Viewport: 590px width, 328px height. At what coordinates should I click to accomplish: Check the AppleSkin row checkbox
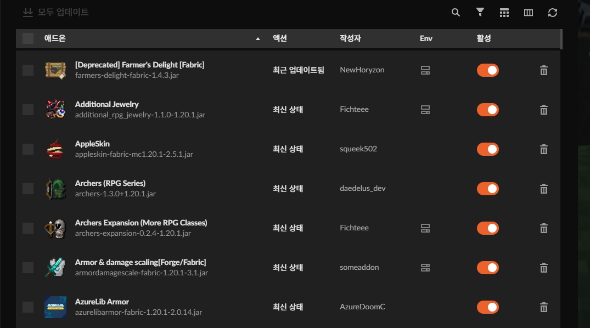point(28,149)
